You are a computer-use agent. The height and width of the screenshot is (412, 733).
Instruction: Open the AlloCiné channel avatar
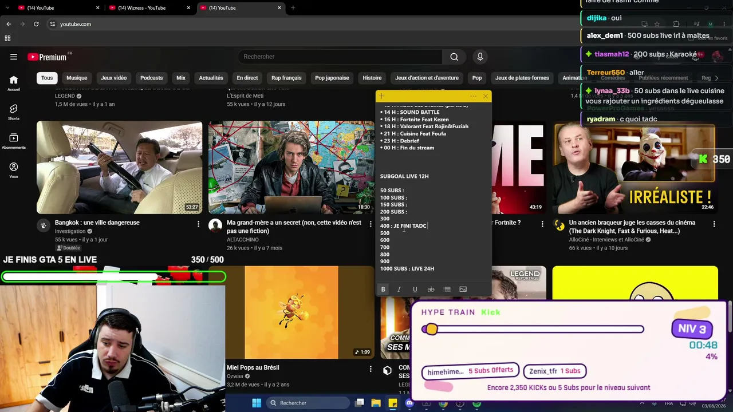click(559, 225)
